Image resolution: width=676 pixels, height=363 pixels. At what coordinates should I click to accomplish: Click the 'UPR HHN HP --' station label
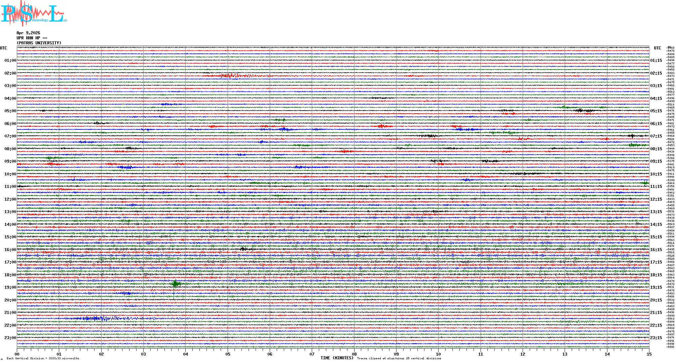tap(32, 38)
